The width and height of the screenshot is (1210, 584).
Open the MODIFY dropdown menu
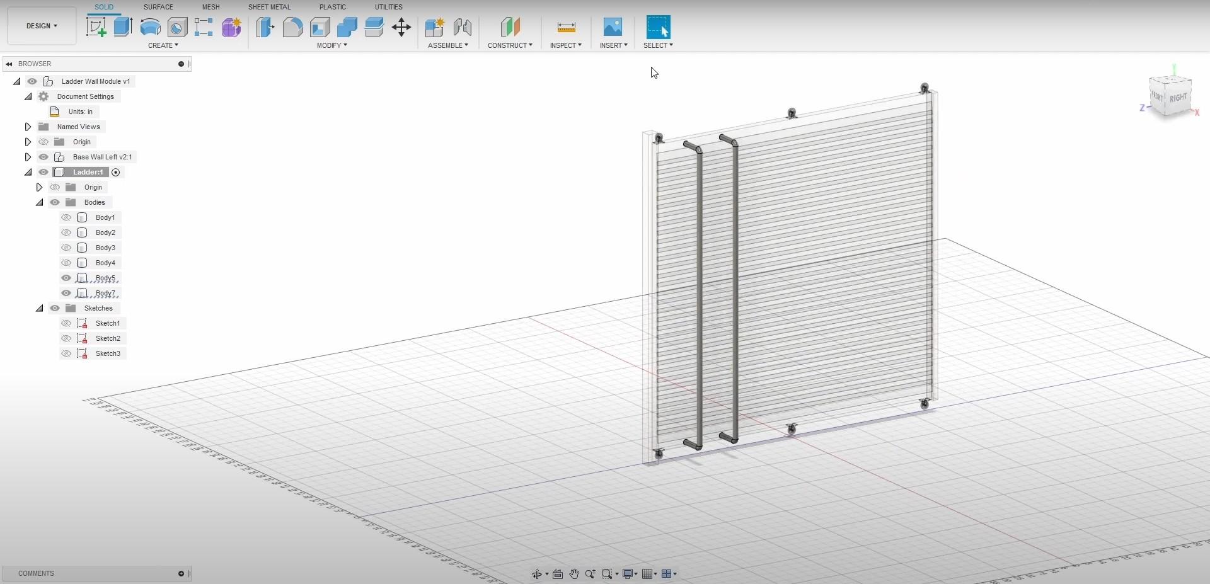[332, 45]
